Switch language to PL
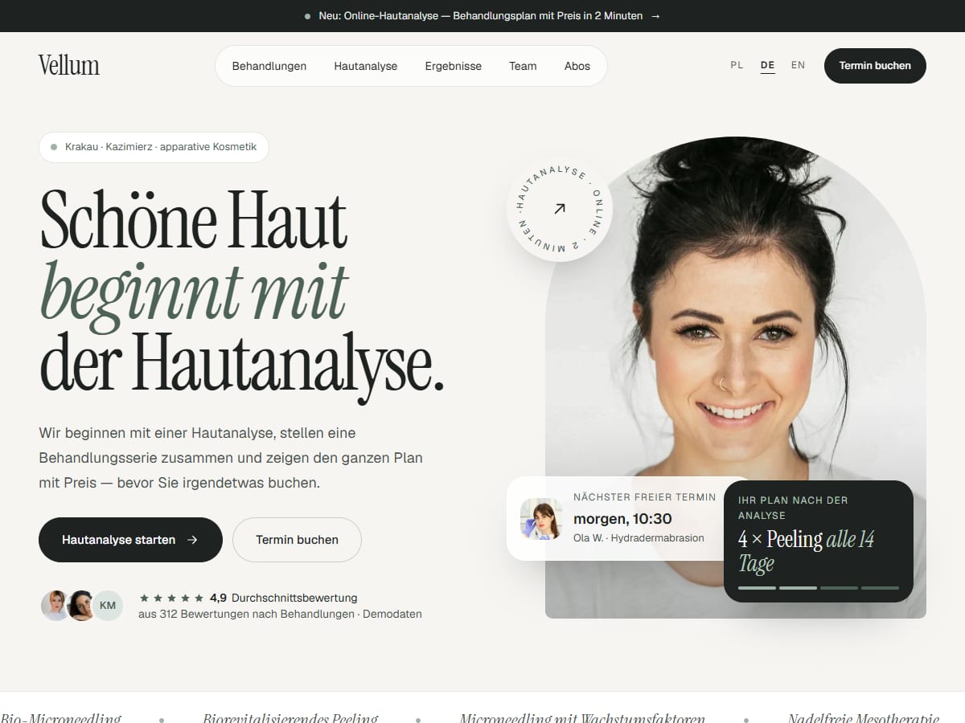Screen dimensions: 965x723 pyautogui.click(x=737, y=65)
